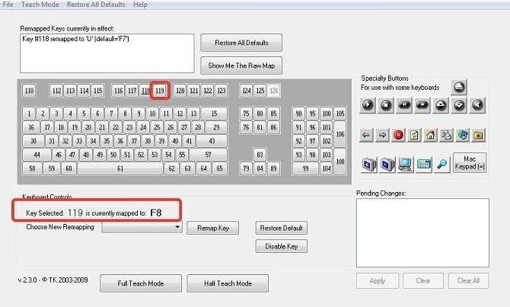Screen dimensions: 510x307
Task: Select the browser Home house icon
Action: point(430,136)
